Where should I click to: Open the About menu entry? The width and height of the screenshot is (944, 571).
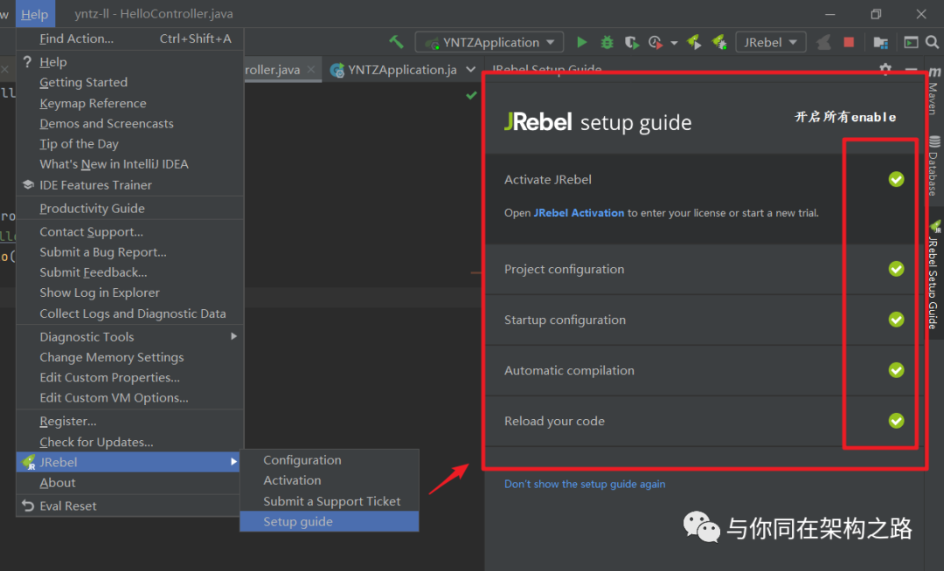click(x=129, y=483)
